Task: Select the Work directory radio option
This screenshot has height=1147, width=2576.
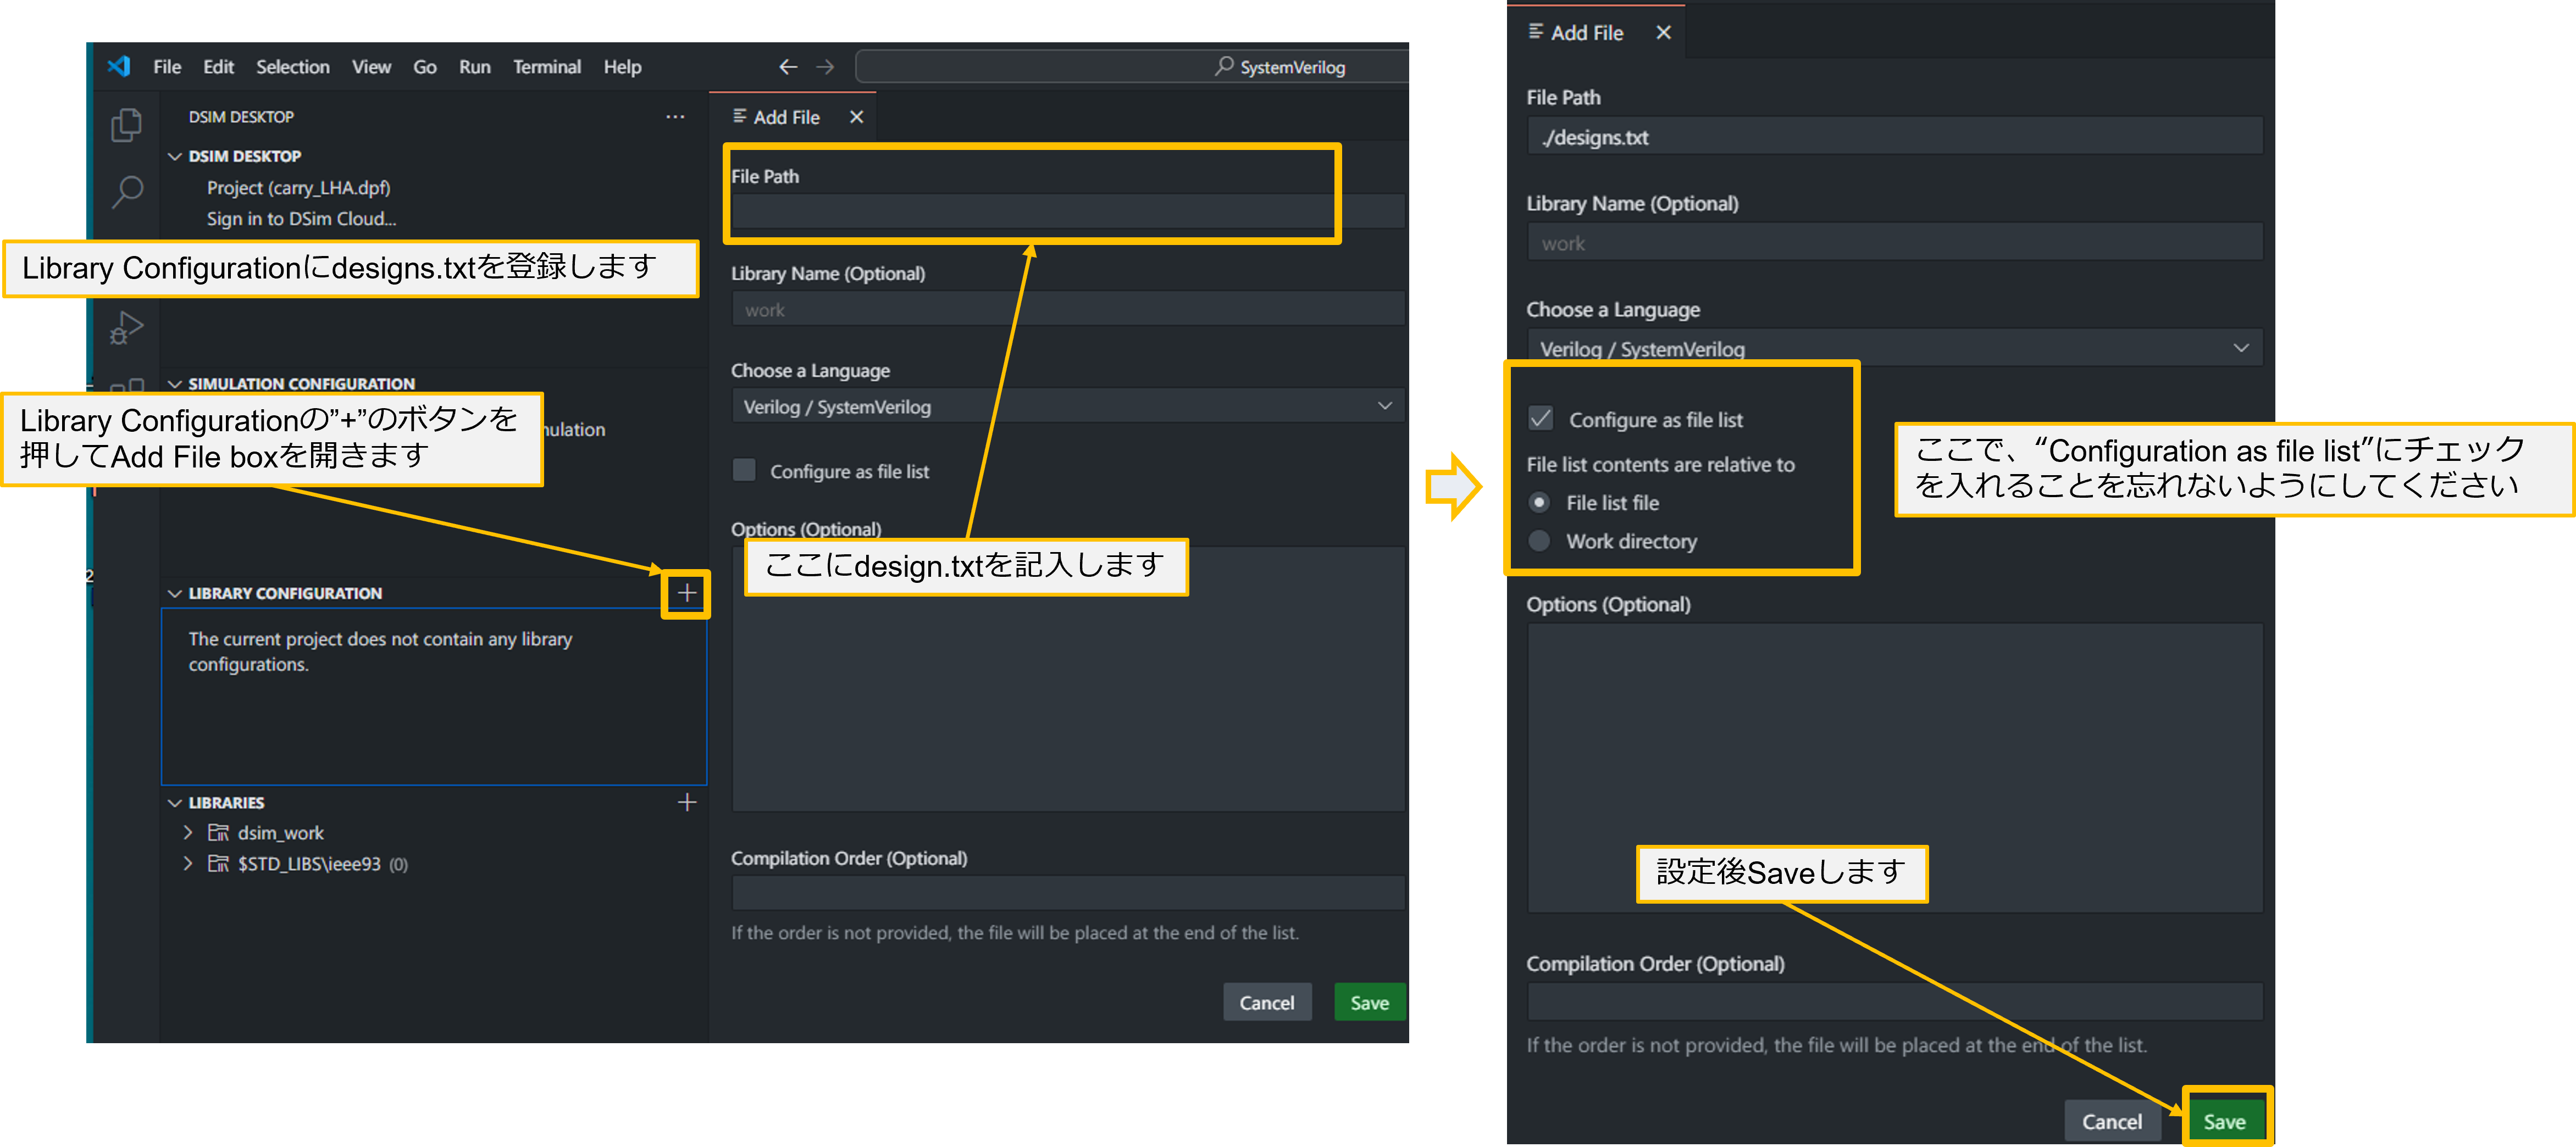Action: pyautogui.click(x=1539, y=541)
